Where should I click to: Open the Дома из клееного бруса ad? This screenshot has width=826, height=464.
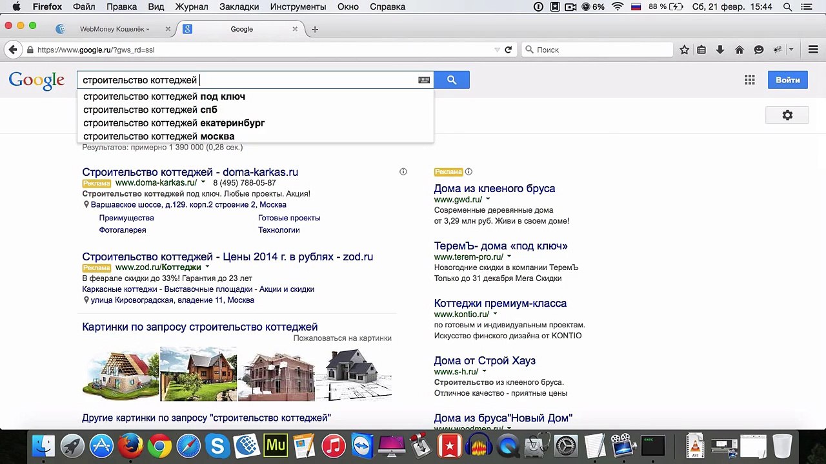pos(494,188)
